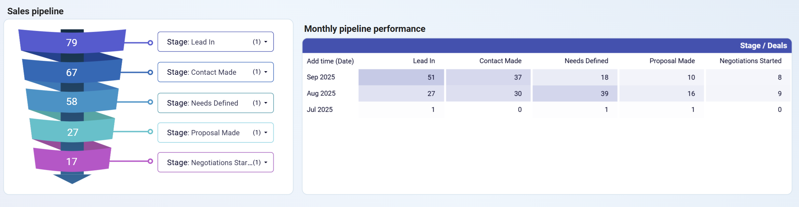Viewport: 799px width, 207px height.
Task: Expand the Stage: Contact Made filter
Action: [x=215, y=72]
